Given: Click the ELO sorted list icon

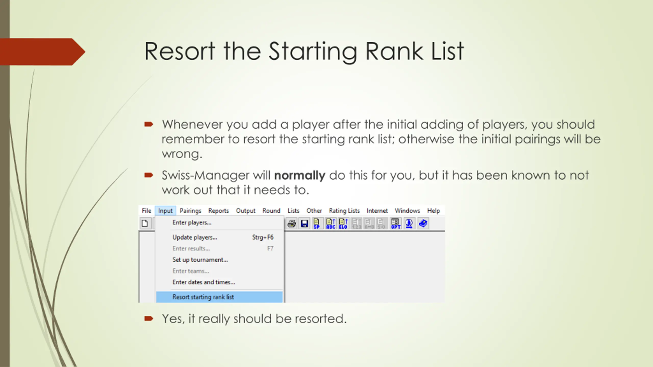Looking at the screenshot, I should tap(343, 224).
